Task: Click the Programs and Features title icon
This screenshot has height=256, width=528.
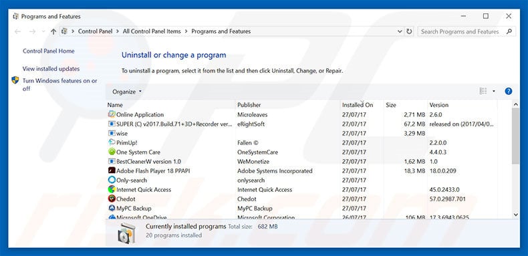Action: pyautogui.click(x=15, y=16)
